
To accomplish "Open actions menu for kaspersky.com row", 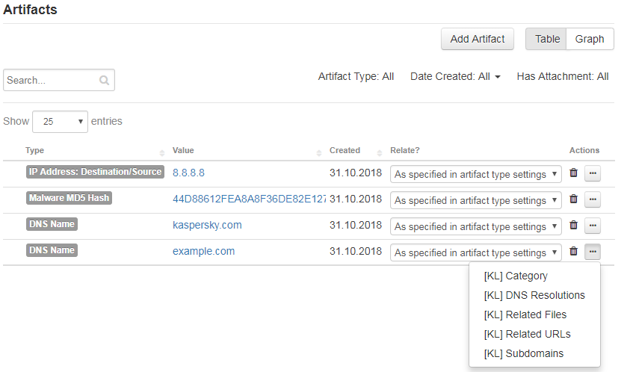I will click(x=593, y=226).
